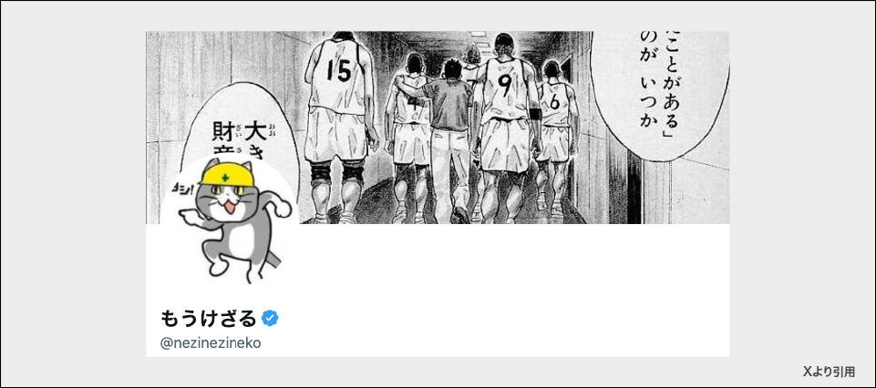Click the man in the dark shirt at center
The image size is (876, 388).
coord(449,139)
